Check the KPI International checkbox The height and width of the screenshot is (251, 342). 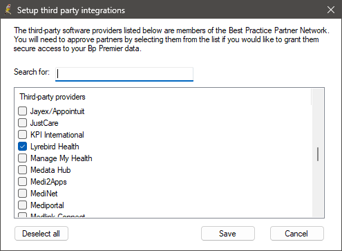[22, 135]
